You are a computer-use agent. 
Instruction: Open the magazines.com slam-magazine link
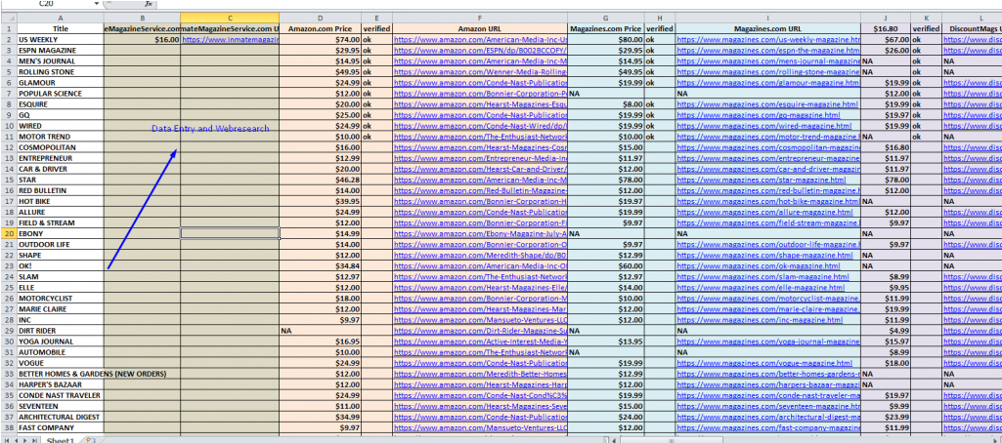click(x=763, y=277)
